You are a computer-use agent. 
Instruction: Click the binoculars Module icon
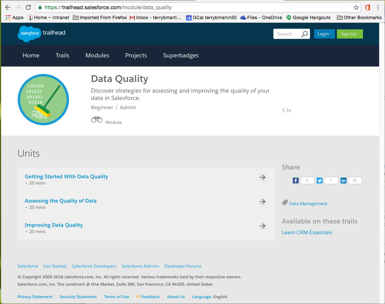point(96,119)
